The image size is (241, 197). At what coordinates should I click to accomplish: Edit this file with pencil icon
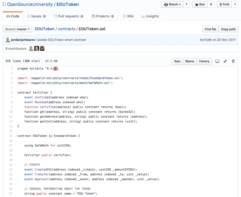coord(225,61)
